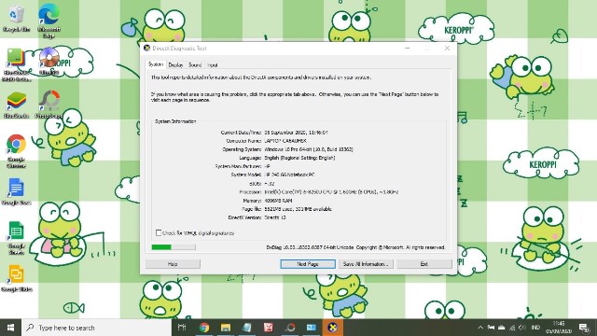
Task: Open the notification center icon
Action: [x=584, y=328]
